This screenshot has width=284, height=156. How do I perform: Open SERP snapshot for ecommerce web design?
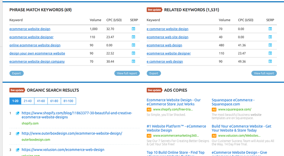(270, 45)
